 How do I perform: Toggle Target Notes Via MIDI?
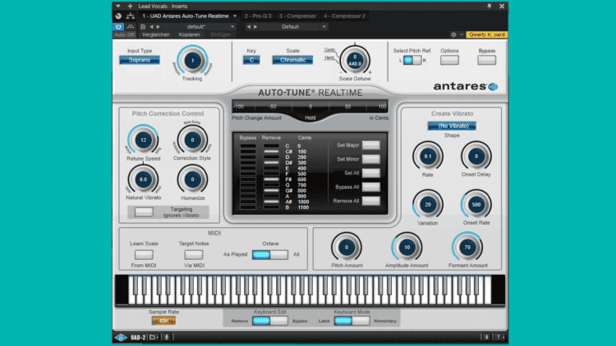pyautogui.click(x=194, y=255)
